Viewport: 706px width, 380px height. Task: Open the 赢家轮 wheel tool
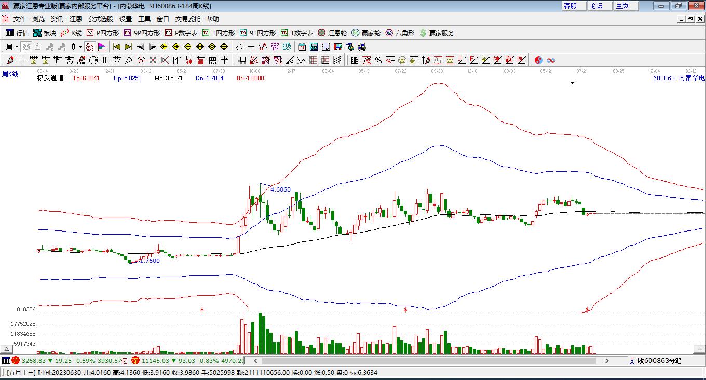(x=366, y=33)
